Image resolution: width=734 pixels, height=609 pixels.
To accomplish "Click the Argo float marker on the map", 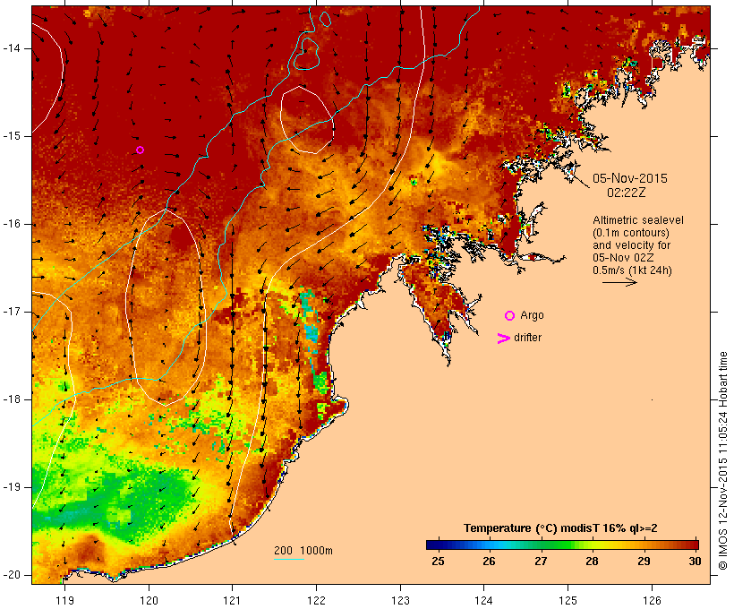I will tap(140, 150).
